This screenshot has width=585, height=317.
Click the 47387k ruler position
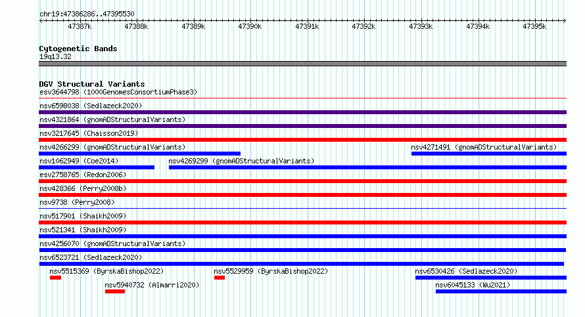(80, 26)
